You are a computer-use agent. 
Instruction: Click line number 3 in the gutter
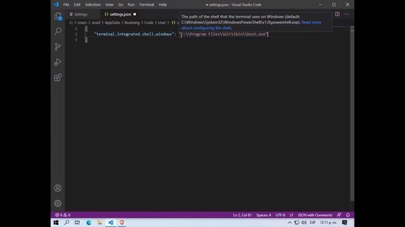[76, 40]
